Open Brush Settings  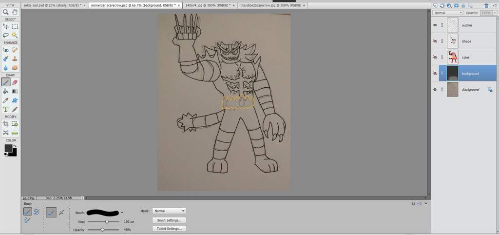(x=169, y=220)
